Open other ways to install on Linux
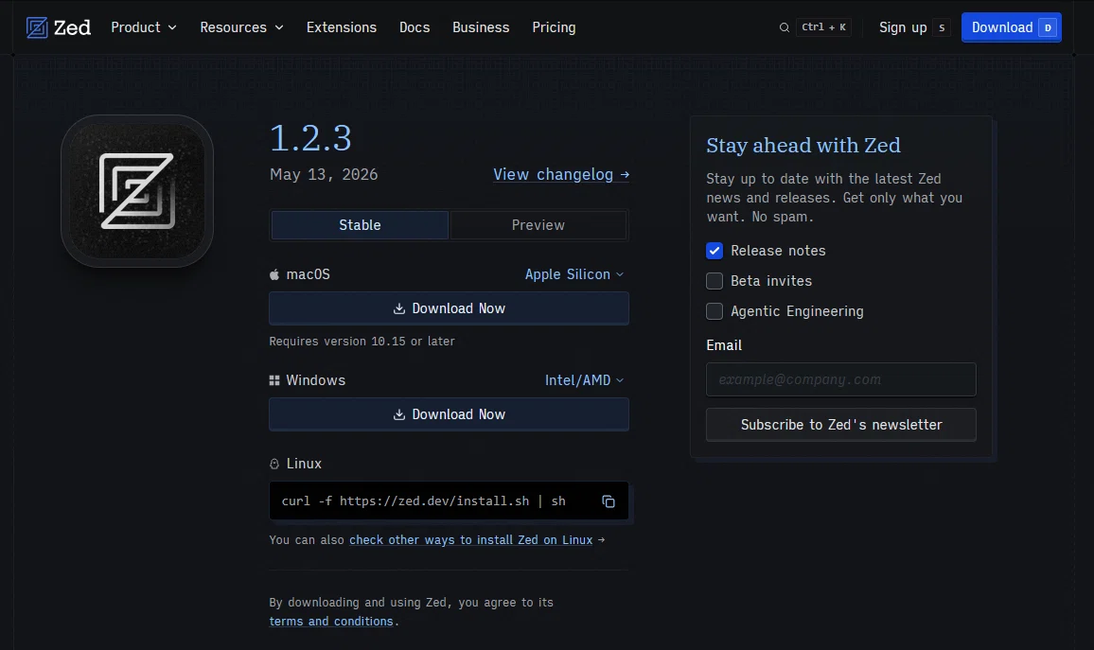 point(471,540)
